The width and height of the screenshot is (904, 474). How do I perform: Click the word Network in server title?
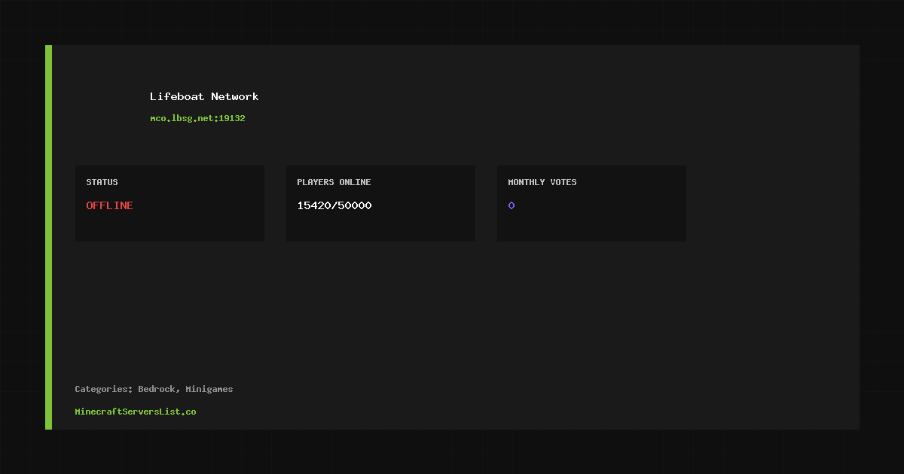coord(235,96)
